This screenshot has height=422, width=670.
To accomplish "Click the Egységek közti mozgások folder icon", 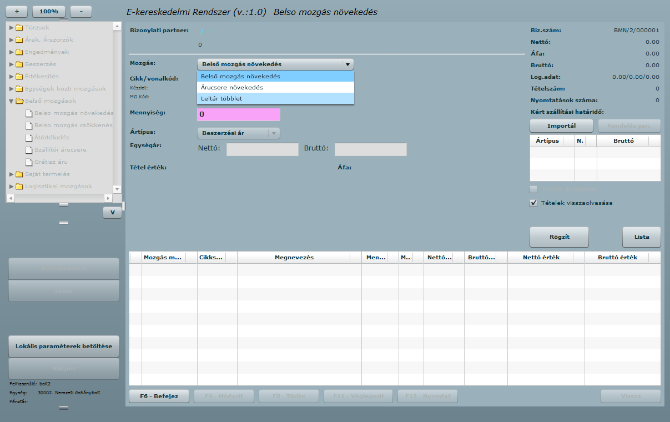I will tap(19, 88).
